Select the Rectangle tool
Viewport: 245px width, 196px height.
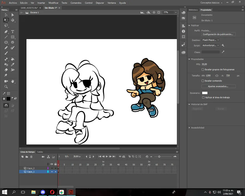pos(13,37)
